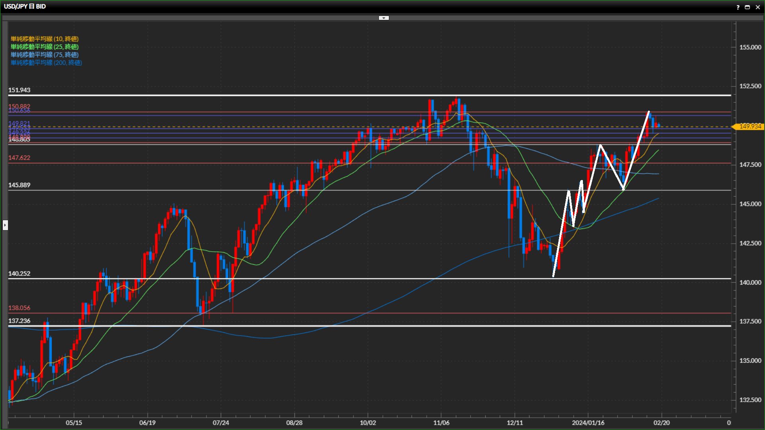Click the 145.889 horizontal line label
765x430 pixels.
click(x=19, y=185)
